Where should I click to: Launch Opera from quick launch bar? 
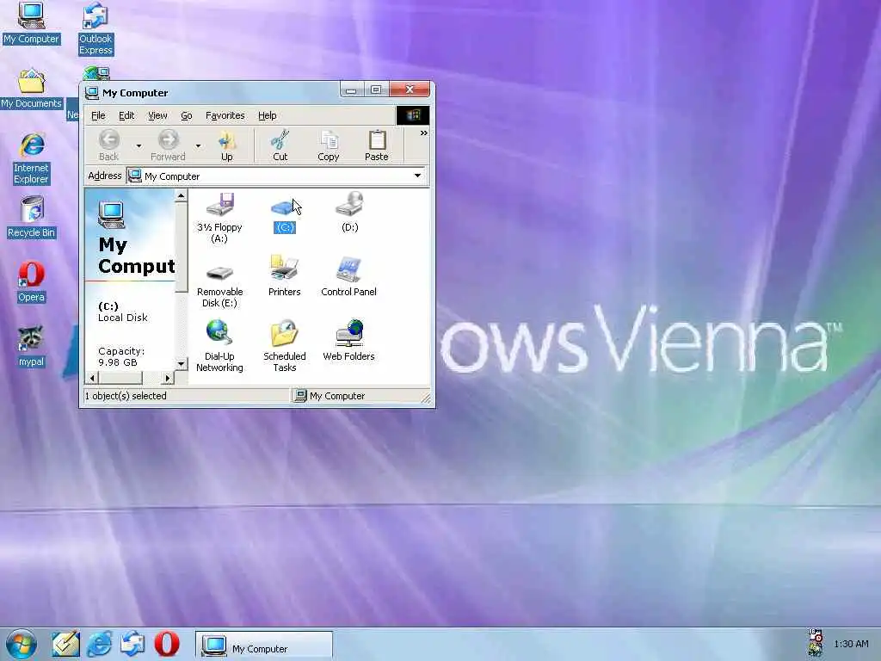click(167, 644)
